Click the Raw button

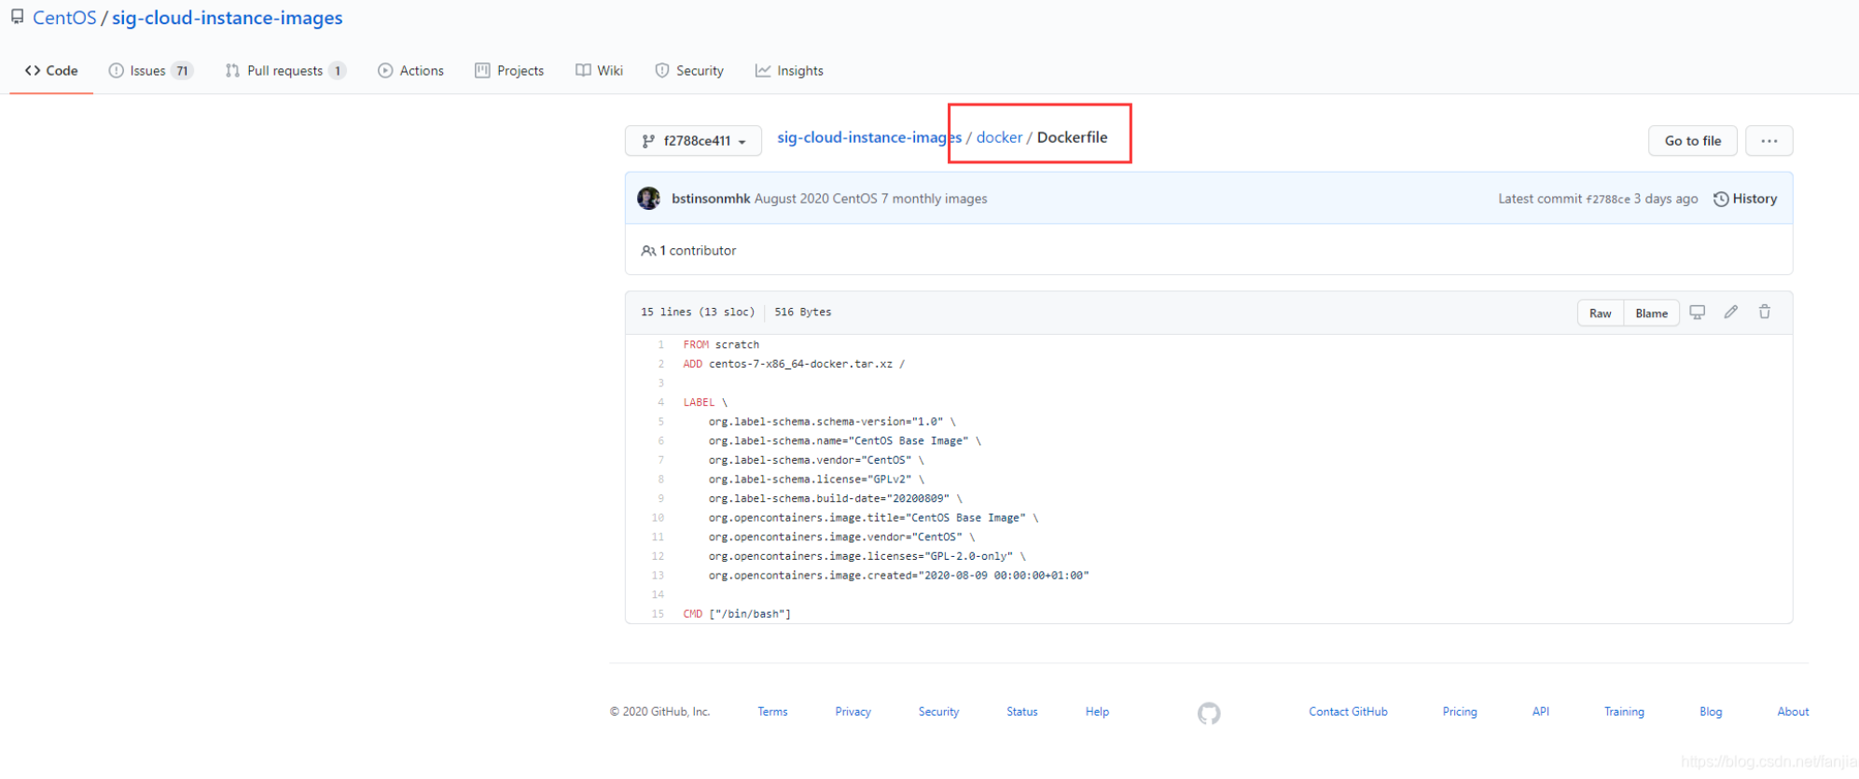1600,313
